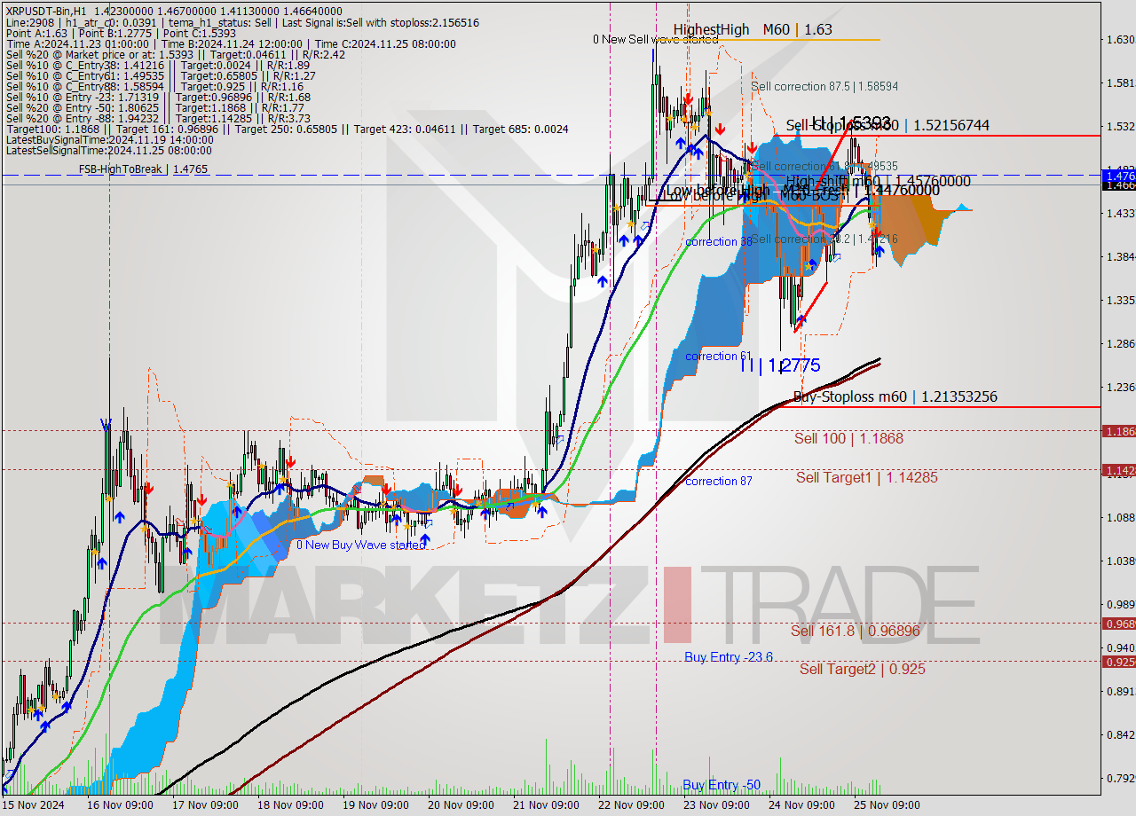Select the 'correction 38' label
The height and width of the screenshot is (816, 1136).
pos(719,241)
